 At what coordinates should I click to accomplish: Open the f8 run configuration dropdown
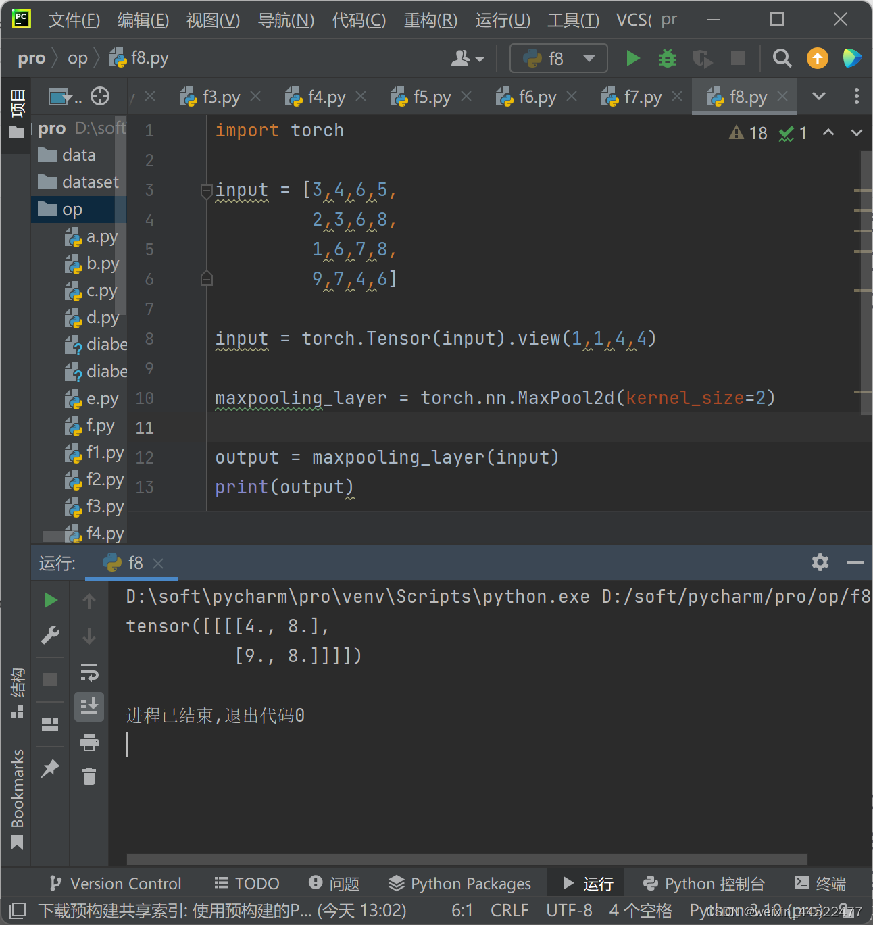[559, 59]
